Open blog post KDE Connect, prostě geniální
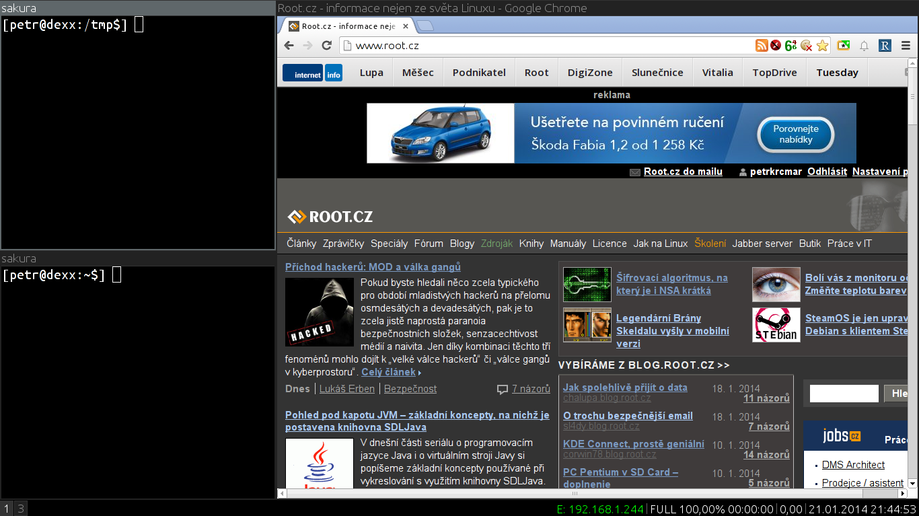919x516 pixels. (x=634, y=444)
